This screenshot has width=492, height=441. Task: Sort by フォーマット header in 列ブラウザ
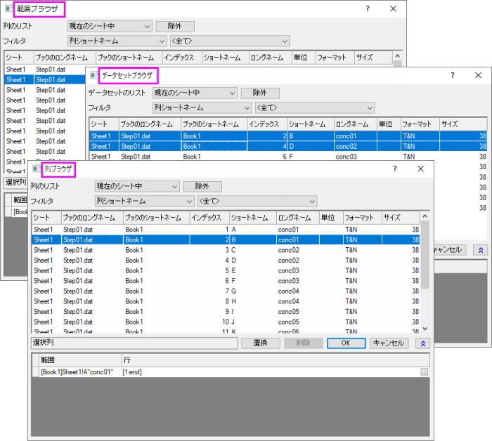(x=363, y=218)
